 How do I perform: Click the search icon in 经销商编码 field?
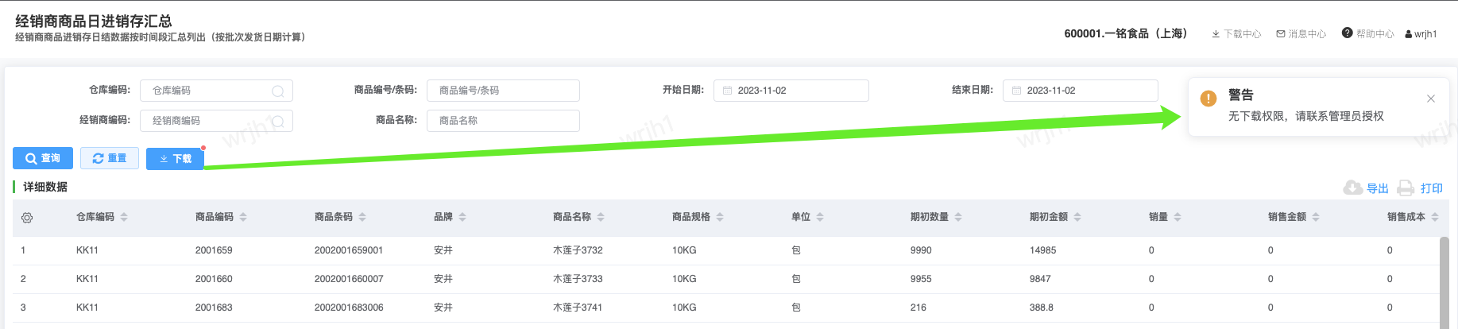pyautogui.click(x=278, y=122)
